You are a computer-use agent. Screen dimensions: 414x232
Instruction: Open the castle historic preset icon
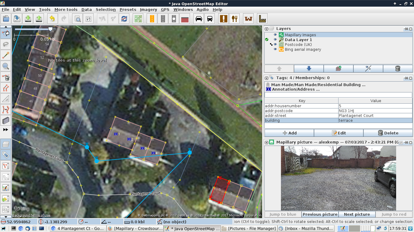click(248, 19)
